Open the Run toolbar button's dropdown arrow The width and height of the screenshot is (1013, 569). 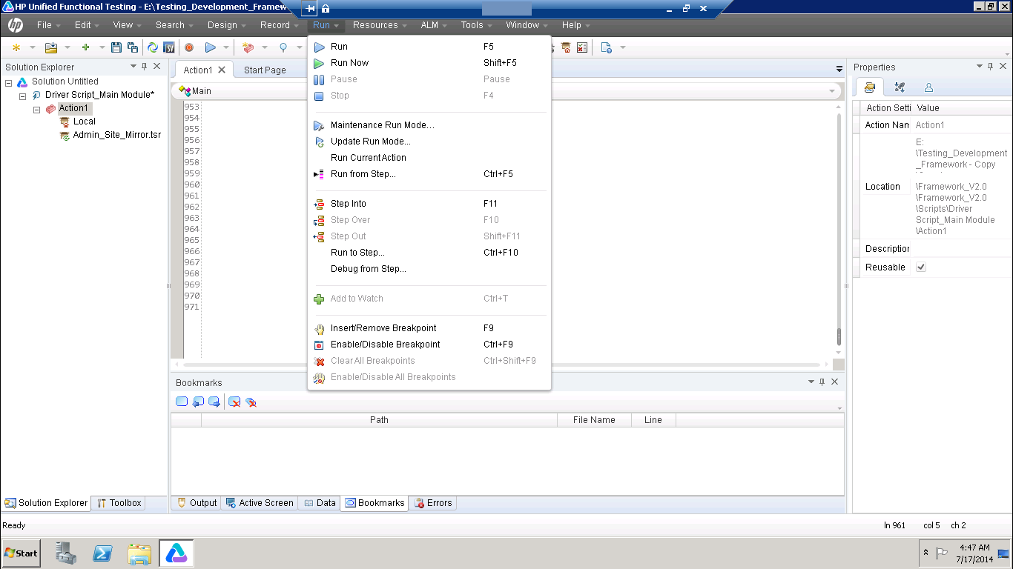point(225,47)
